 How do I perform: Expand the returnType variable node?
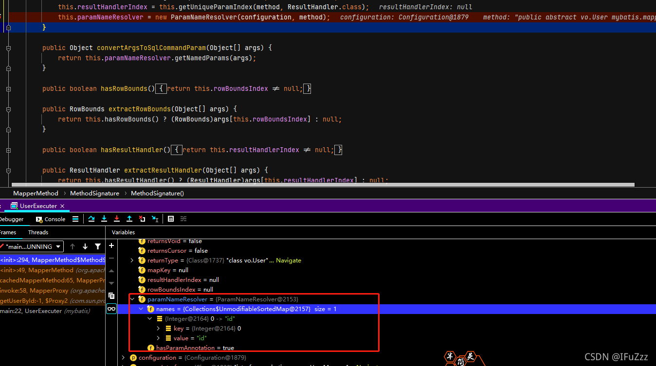coord(132,261)
